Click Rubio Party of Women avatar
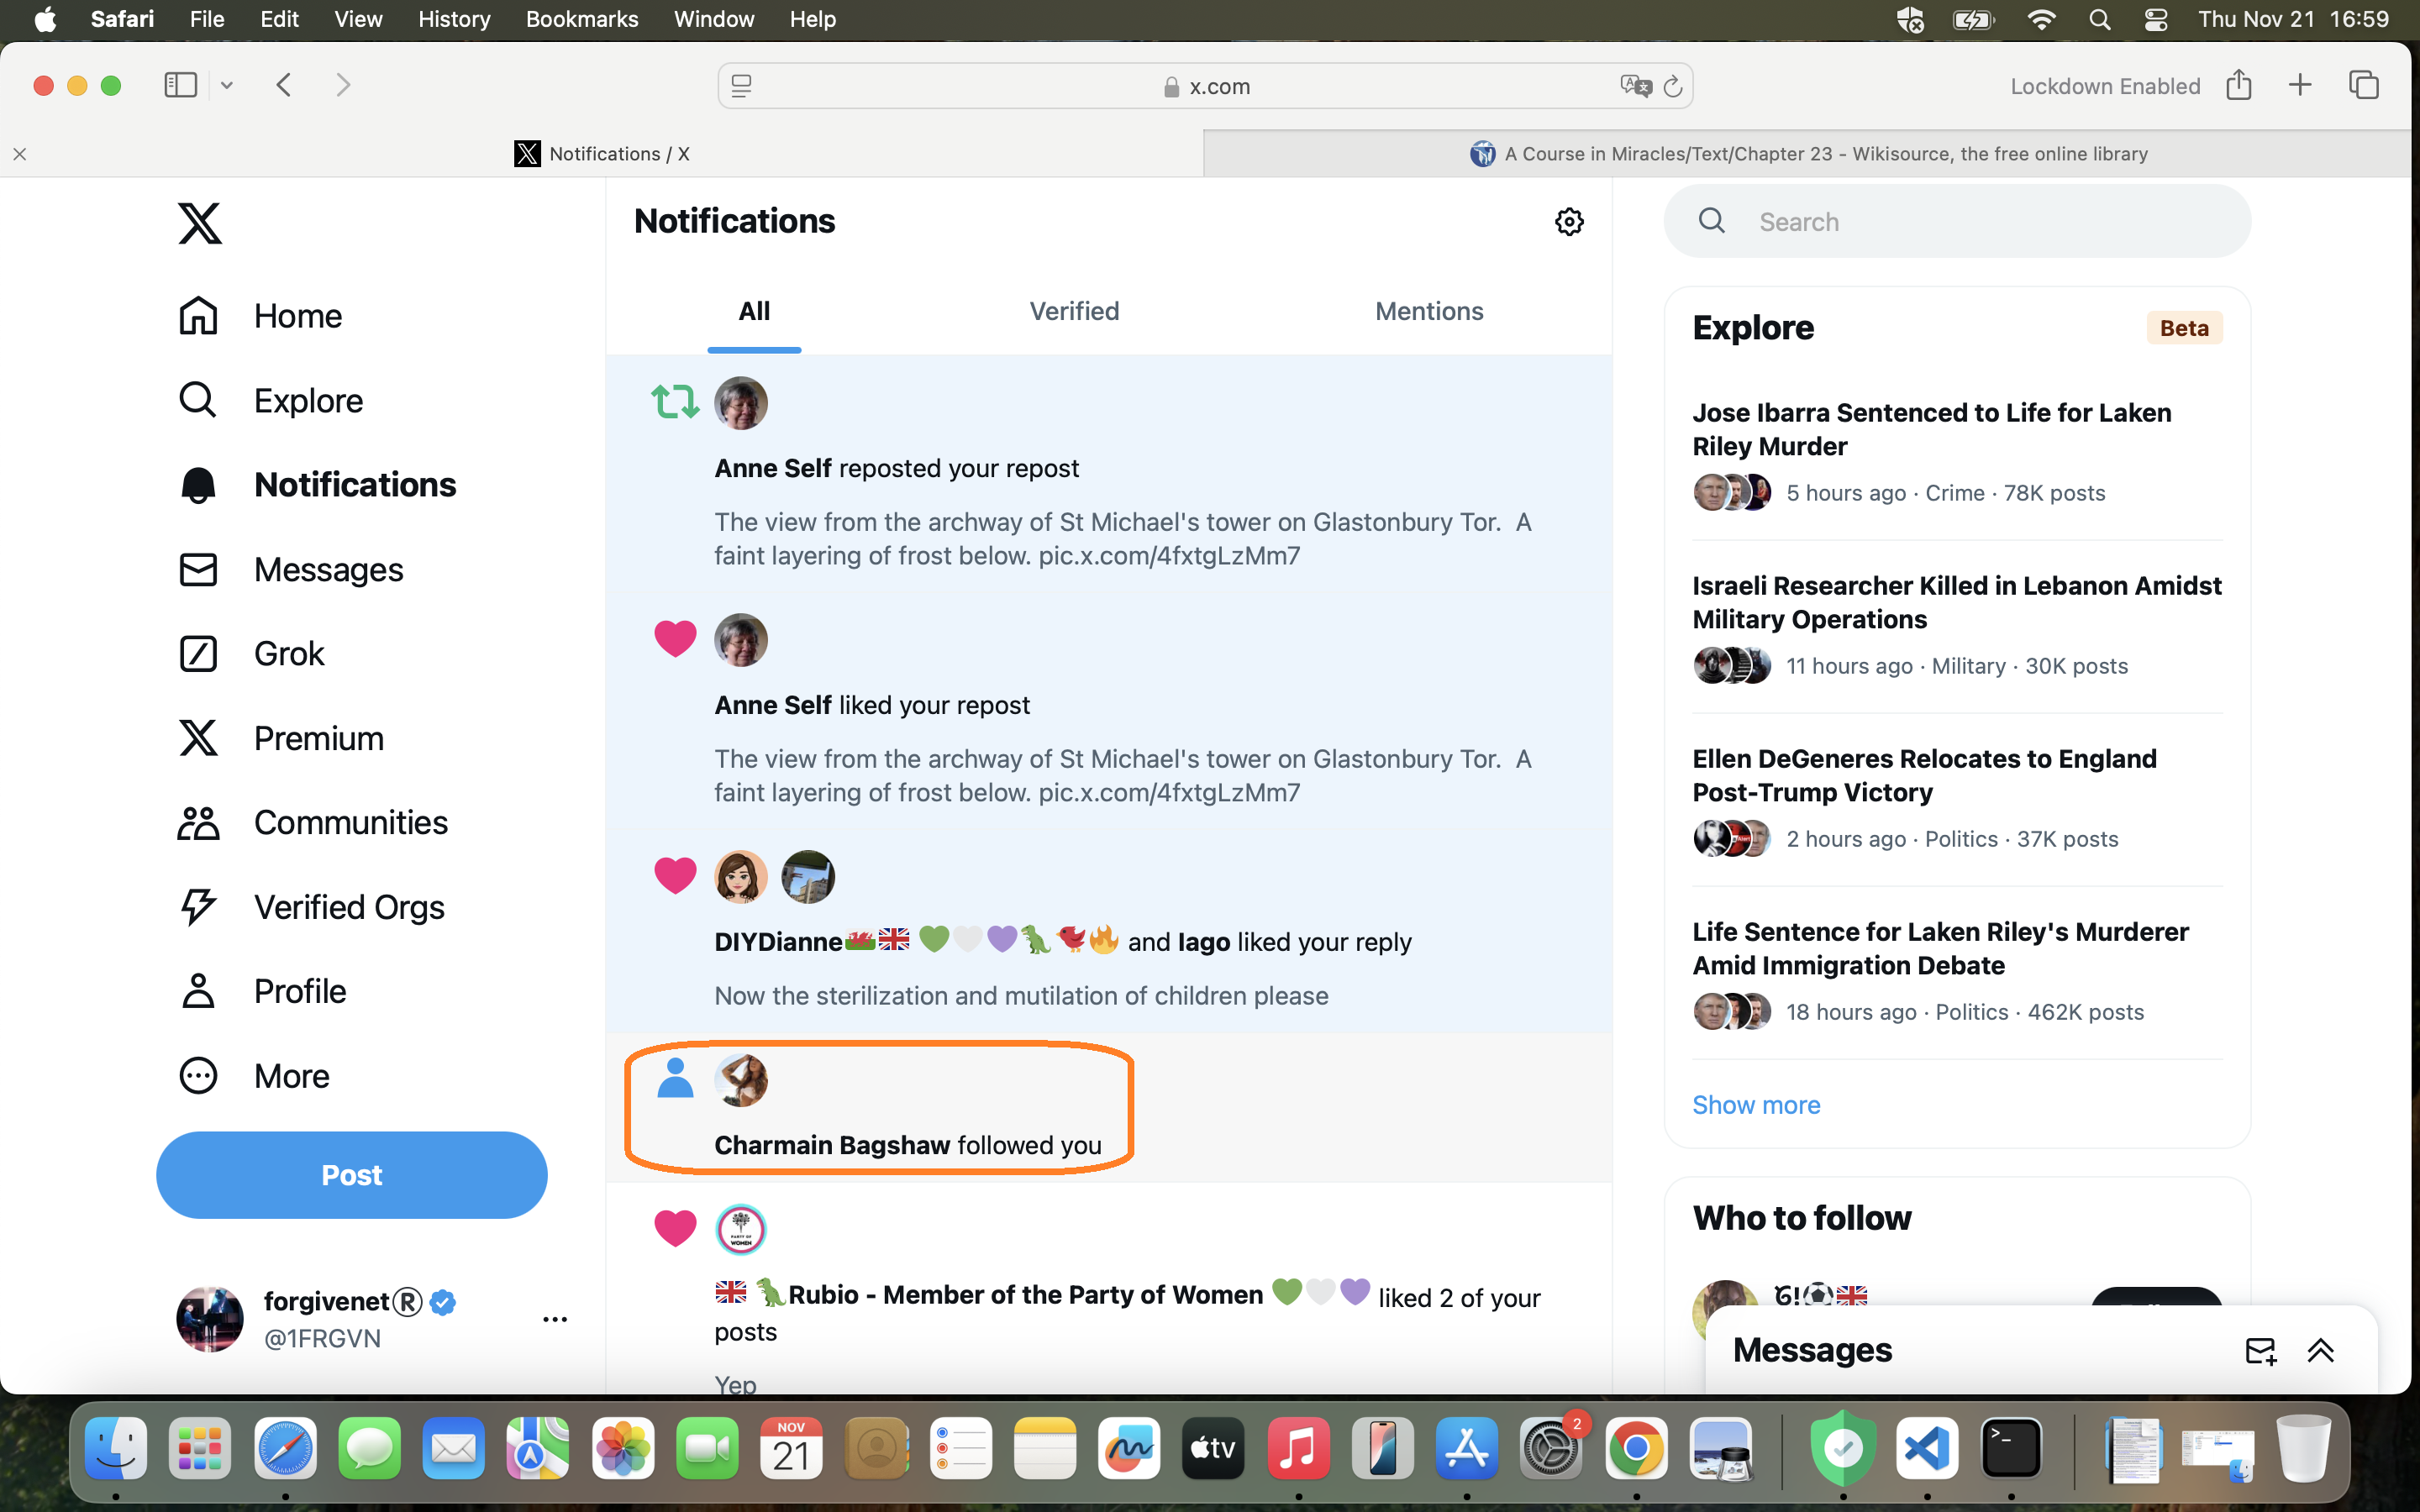Screen dimensions: 2420x1512 coord(741,1229)
